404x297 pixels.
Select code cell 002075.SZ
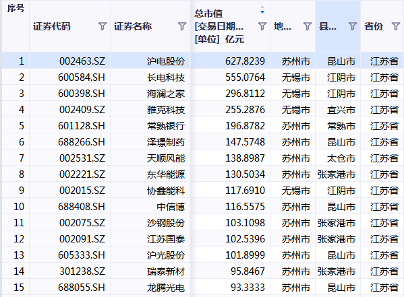coord(82,223)
